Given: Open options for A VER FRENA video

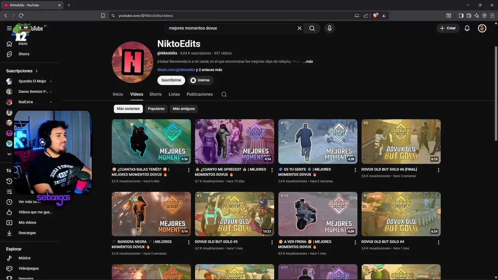Looking at the screenshot, I should click(355, 242).
